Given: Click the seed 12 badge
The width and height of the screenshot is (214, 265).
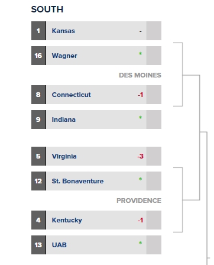Looking at the screenshot, I should coord(38,181).
